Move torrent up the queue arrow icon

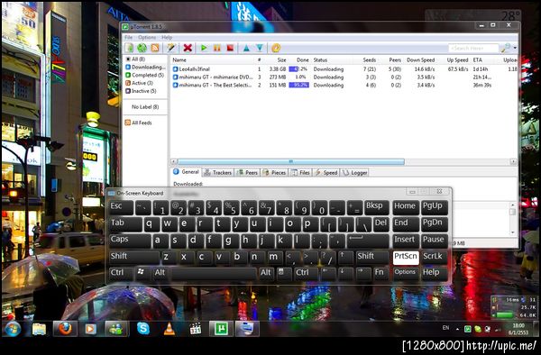click(246, 48)
